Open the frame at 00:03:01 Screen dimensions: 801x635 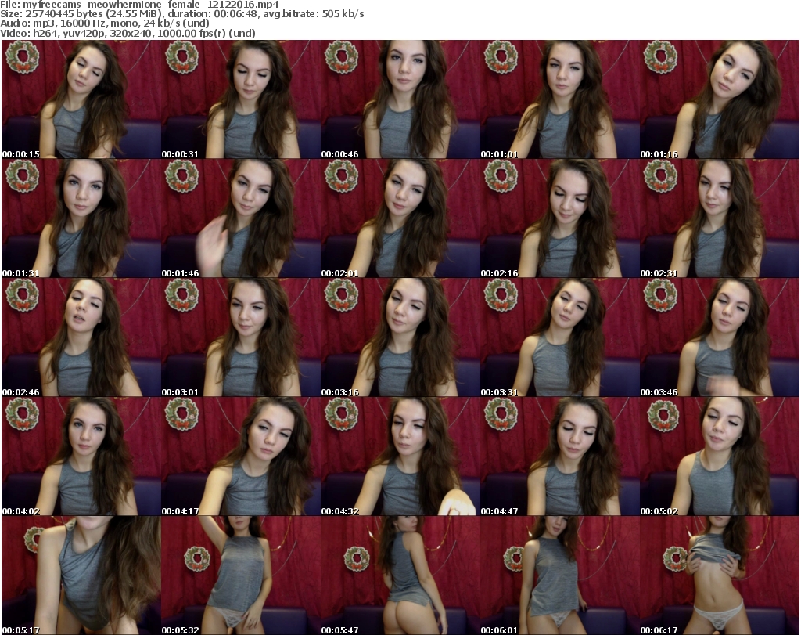241,337
